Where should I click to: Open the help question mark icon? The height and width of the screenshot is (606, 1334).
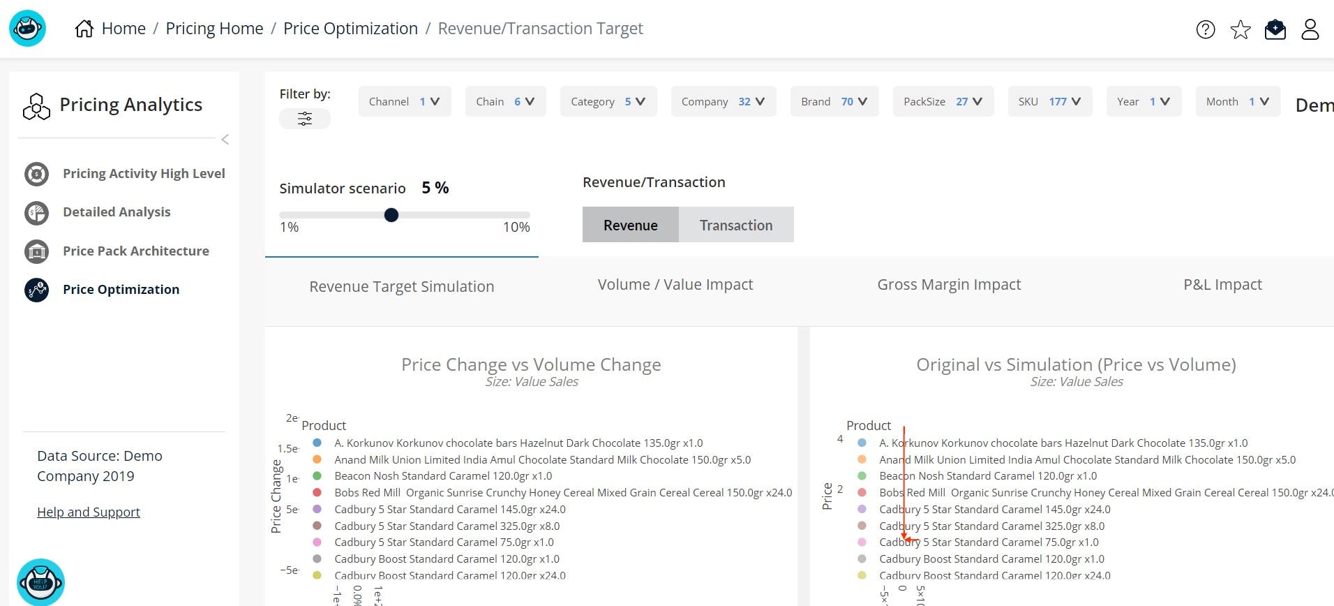[x=1205, y=29]
